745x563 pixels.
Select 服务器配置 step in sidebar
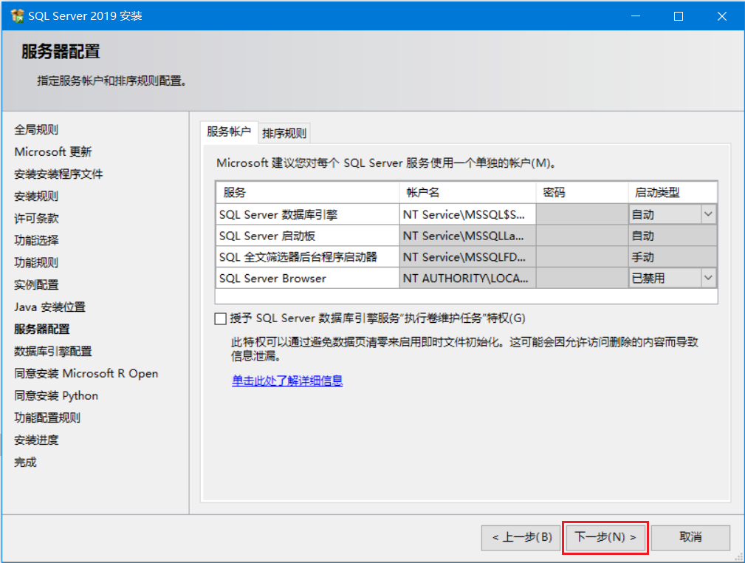[42, 329]
